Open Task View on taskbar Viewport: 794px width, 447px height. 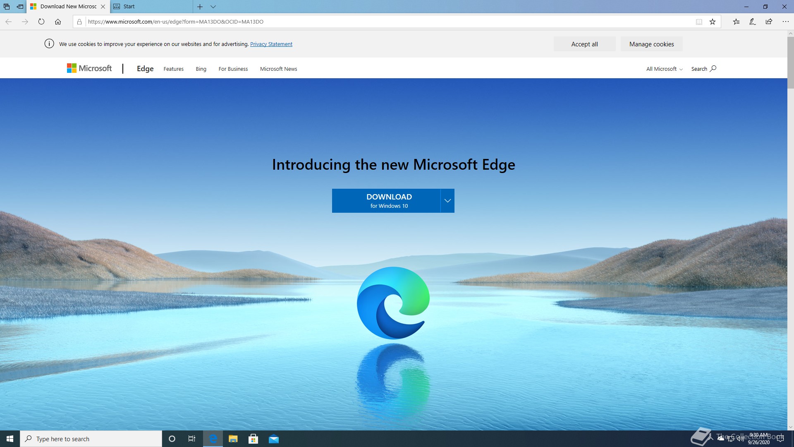point(192,439)
